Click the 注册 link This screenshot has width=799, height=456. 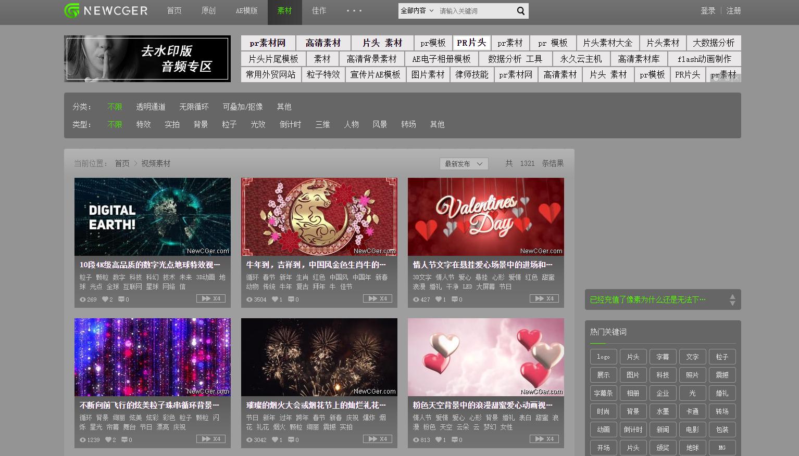(x=734, y=10)
